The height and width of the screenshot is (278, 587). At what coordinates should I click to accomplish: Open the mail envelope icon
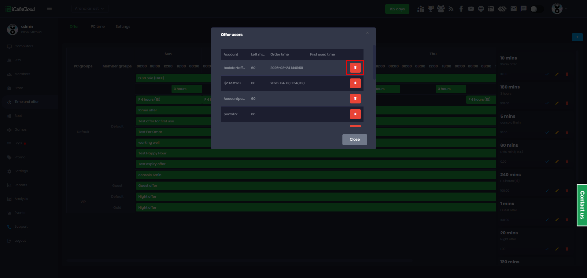click(514, 9)
